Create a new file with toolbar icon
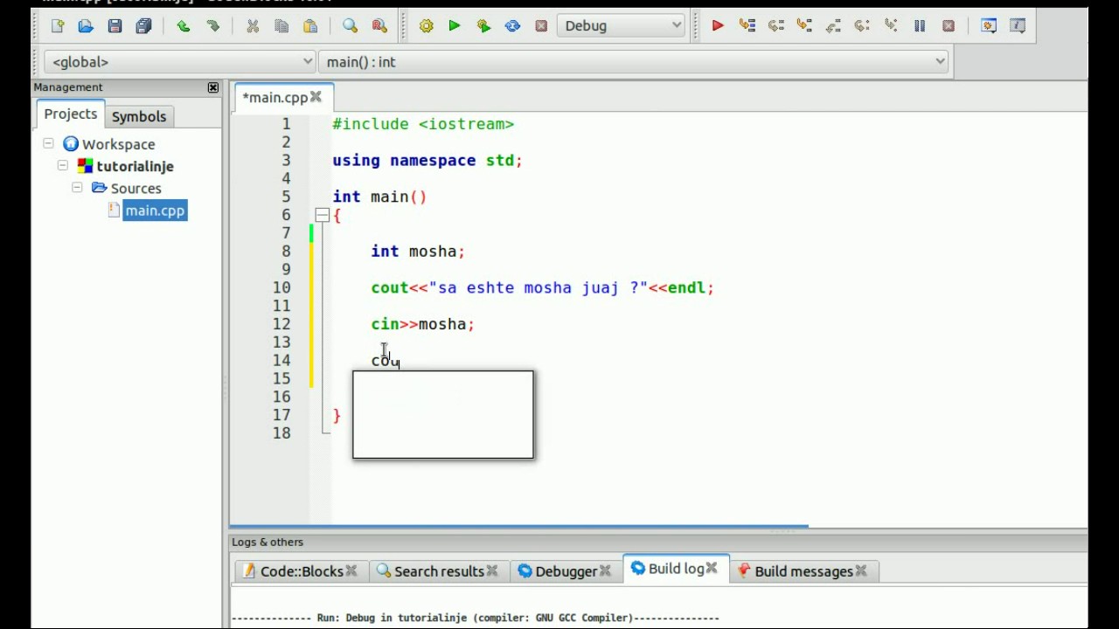 pyautogui.click(x=58, y=26)
